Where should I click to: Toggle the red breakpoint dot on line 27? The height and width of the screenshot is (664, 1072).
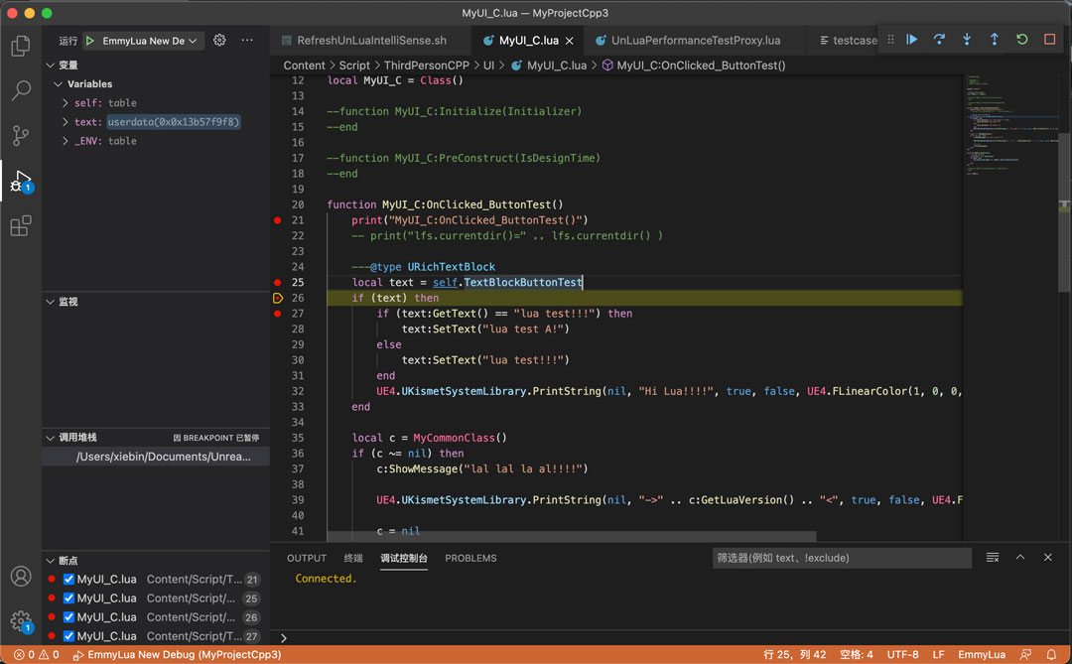[278, 313]
